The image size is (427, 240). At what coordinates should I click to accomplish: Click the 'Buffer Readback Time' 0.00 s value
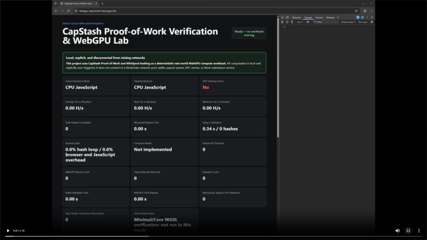click(72, 199)
